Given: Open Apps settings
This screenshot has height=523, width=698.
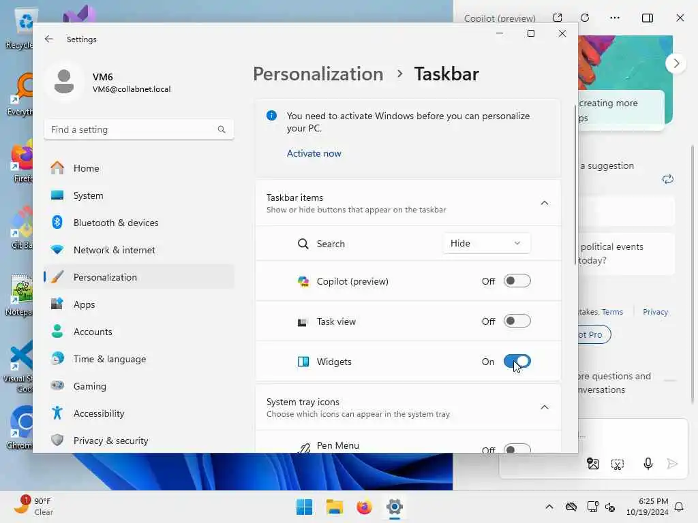Looking at the screenshot, I should point(139,304).
